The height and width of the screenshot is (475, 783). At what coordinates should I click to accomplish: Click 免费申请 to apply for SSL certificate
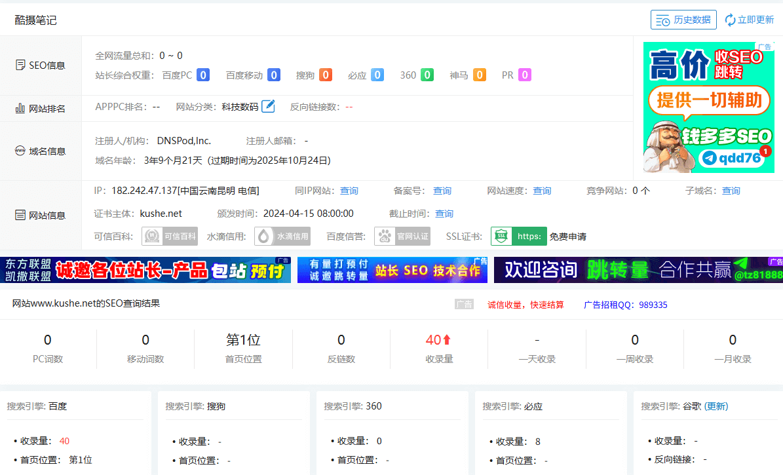[567, 237]
